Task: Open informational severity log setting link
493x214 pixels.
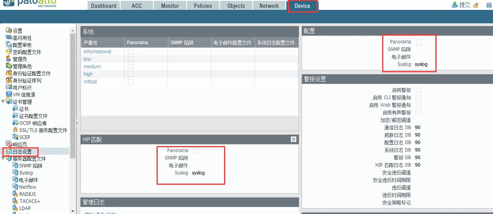Action: tap(97, 52)
